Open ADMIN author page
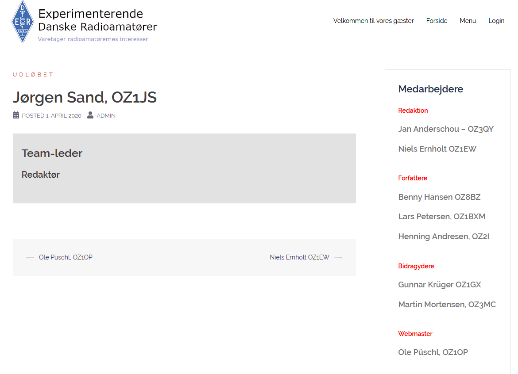Screen dimensions: 518x374 106,116
